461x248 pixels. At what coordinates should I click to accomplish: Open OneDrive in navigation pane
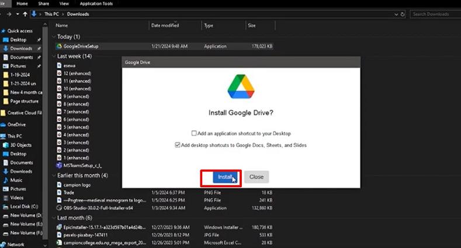[16, 124]
